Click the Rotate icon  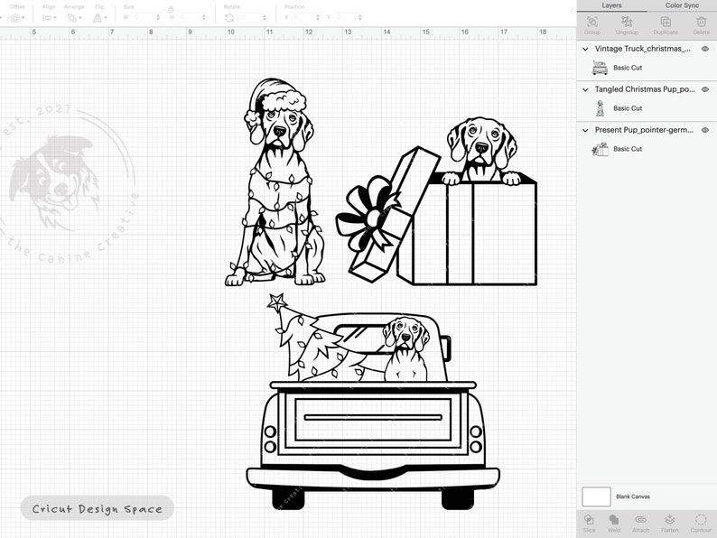pos(229,18)
